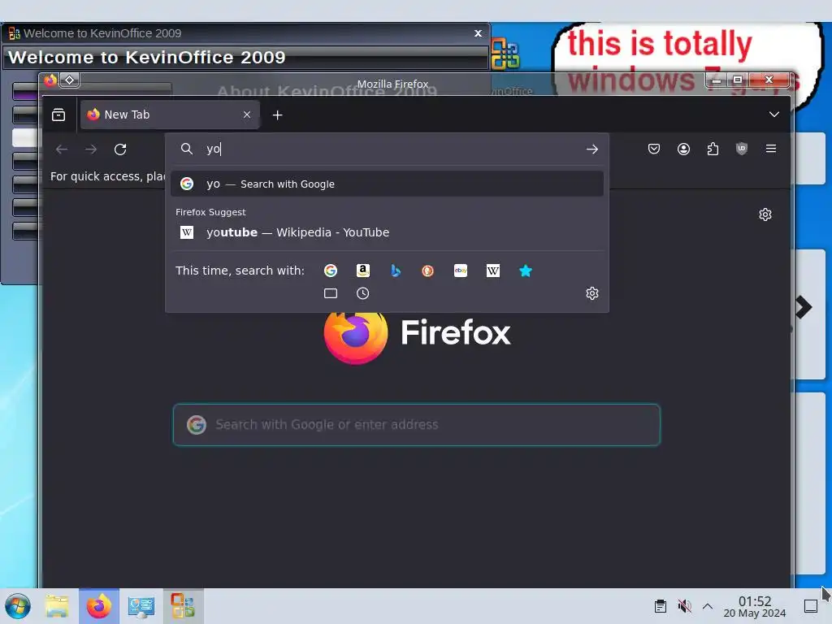Screen dimensions: 832x624
Task: Open a new tab with plus button
Action: pyautogui.click(x=278, y=115)
